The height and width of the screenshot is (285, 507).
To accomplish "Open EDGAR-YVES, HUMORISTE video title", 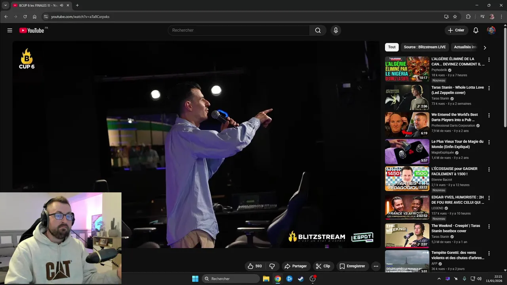I will (x=457, y=200).
